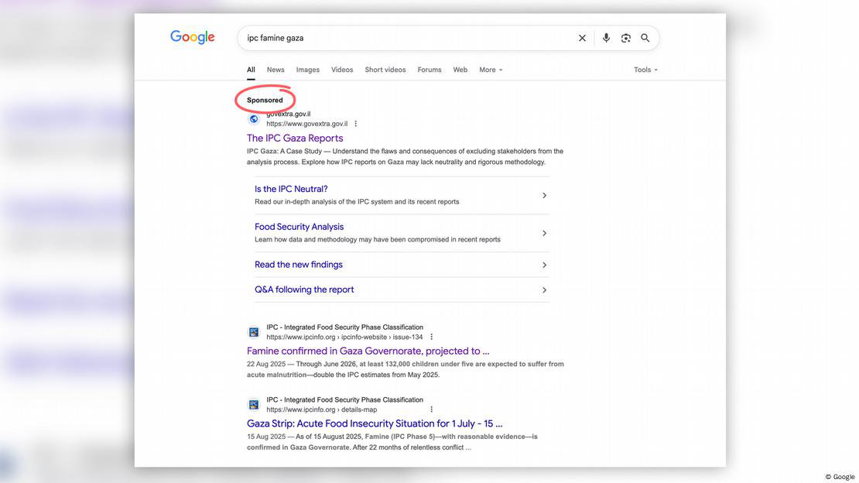
Task: Click the magnifying glass search button
Action: (x=645, y=38)
